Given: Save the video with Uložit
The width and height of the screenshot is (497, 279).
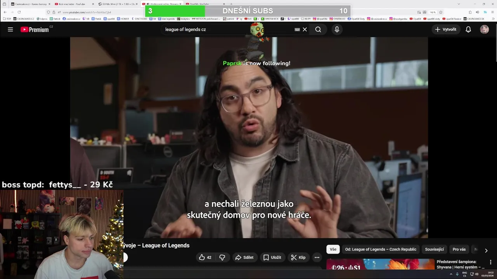Looking at the screenshot, I should 272,257.
